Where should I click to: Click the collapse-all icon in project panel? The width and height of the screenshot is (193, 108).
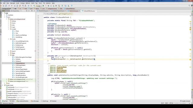(29, 11)
